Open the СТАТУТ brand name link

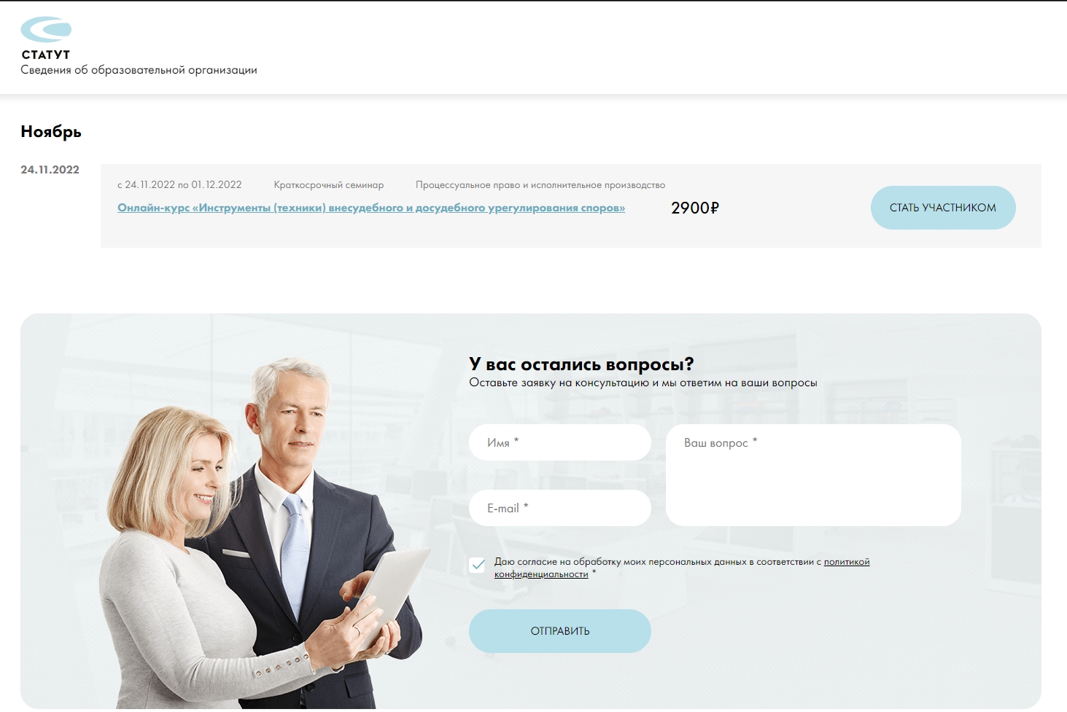click(x=46, y=55)
